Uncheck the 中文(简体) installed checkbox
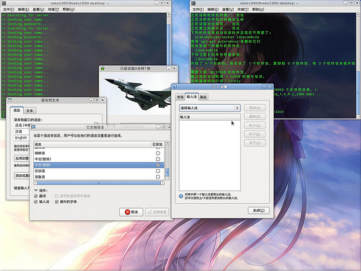The image size is (361, 271). click(158, 165)
